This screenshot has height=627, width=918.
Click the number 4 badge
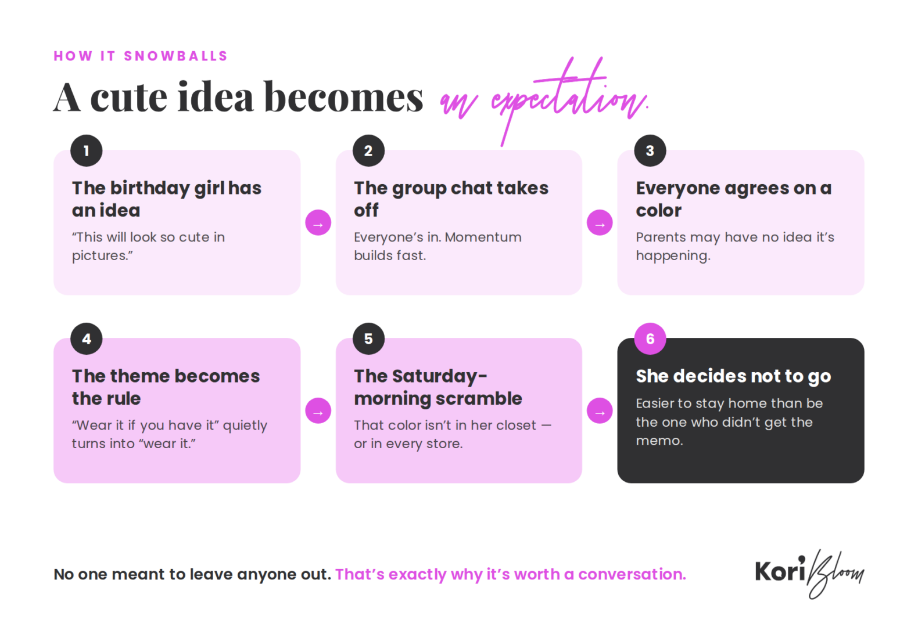[x=87, y=338]
